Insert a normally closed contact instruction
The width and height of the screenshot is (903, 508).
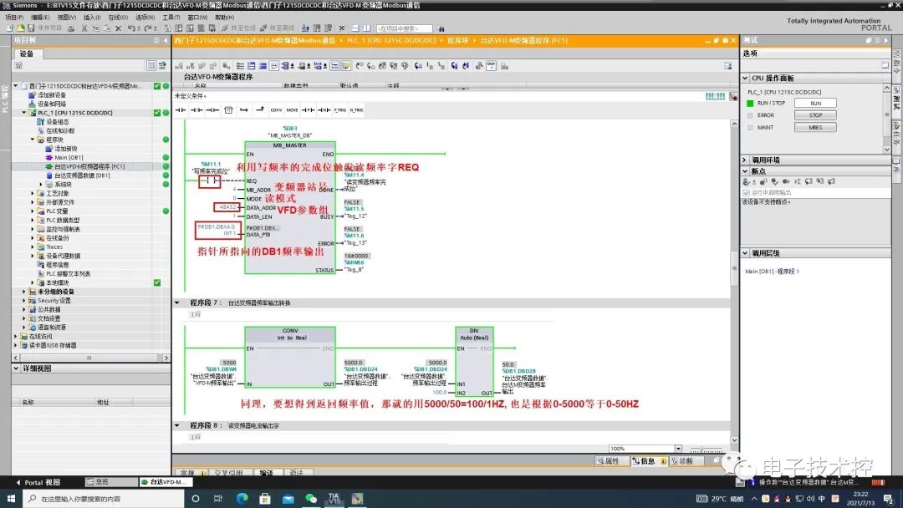(x=196, y=110)
